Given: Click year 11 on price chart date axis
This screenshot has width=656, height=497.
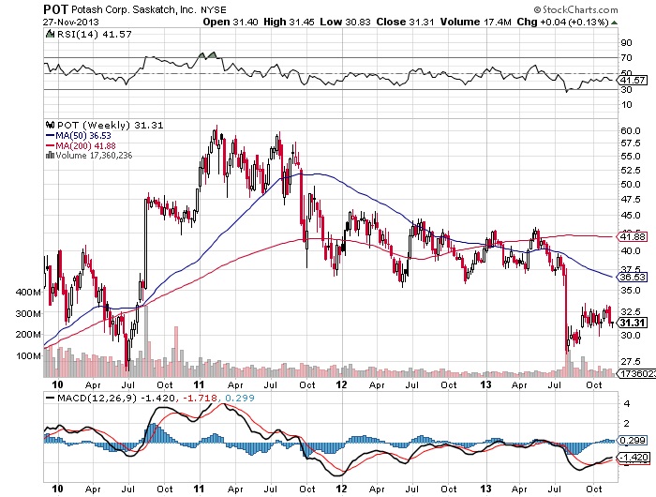Looking at the screenshot, I should [x=199, y=384].
